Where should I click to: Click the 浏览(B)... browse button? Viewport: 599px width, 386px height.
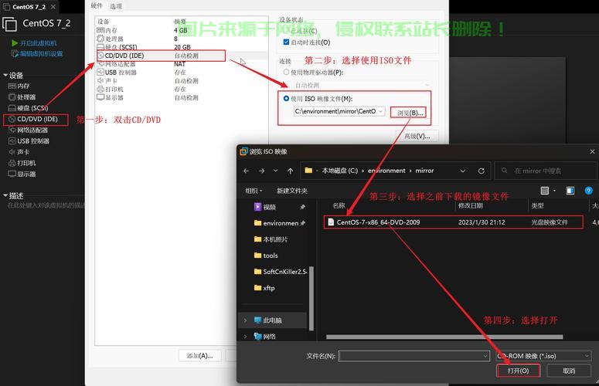tap(408, 113)
